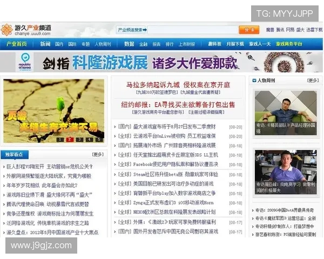This screenshot has width=324, height=259.
Task: Open article 年年岁岁花相似 此年盛会亦如此
Action: (42, 186)
